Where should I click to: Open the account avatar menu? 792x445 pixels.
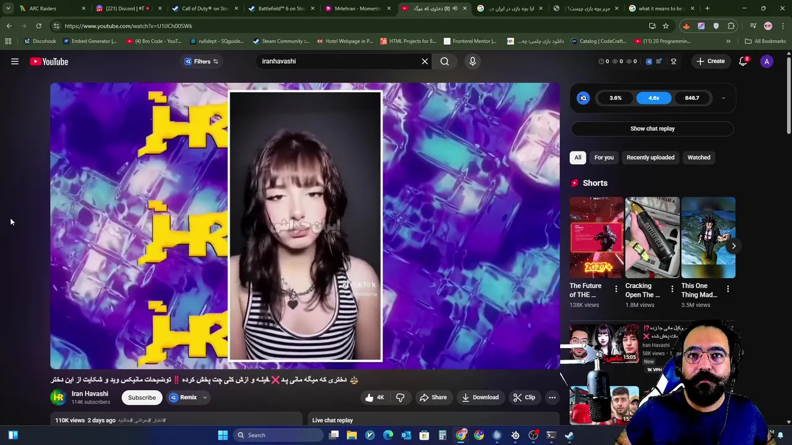(x=767, y=61)
